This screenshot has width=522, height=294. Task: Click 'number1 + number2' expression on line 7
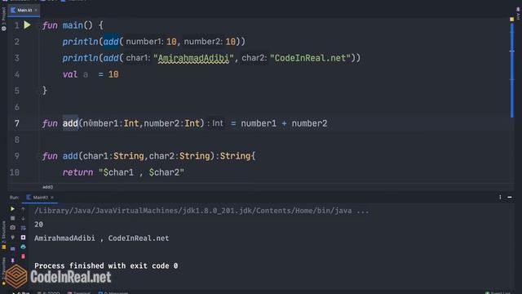284,123
